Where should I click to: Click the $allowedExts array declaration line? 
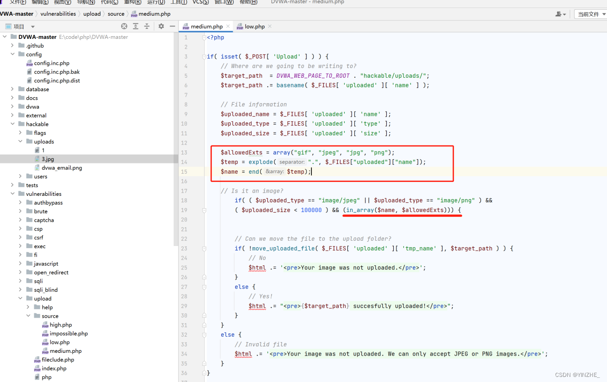pyautogui.click(x=308, y=152)
